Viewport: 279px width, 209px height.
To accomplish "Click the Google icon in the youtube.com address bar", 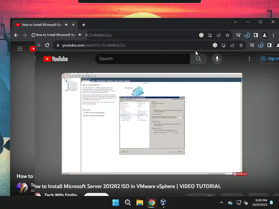I will [x=215, y=45].
